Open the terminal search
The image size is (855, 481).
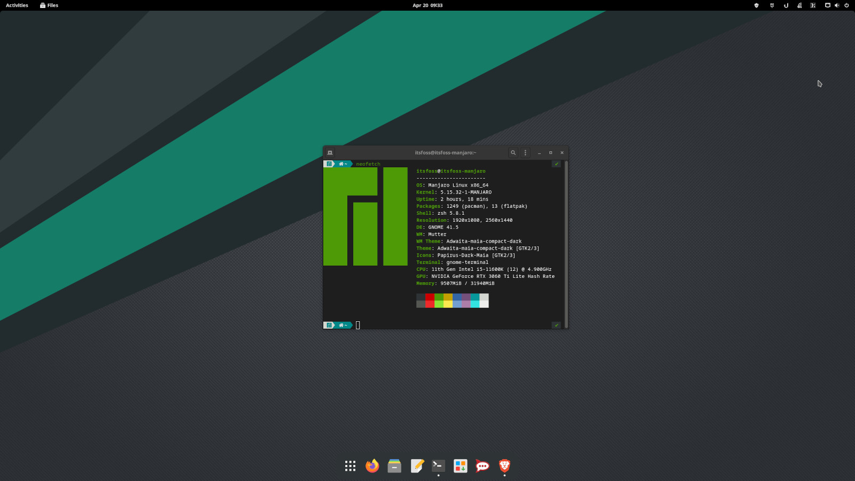[x=512, y=152]
